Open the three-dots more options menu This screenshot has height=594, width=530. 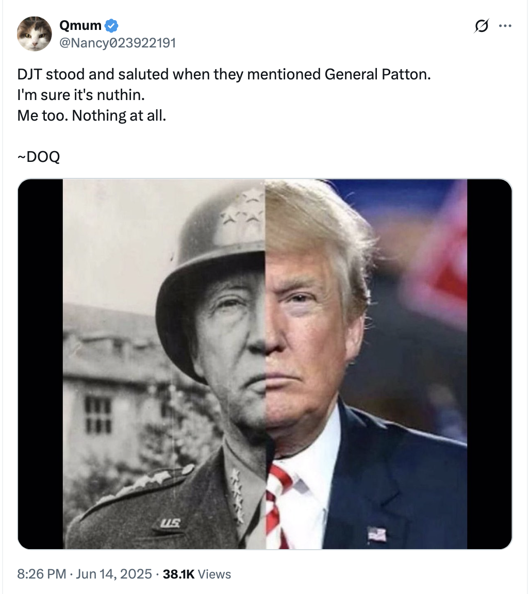coord(505,26)
